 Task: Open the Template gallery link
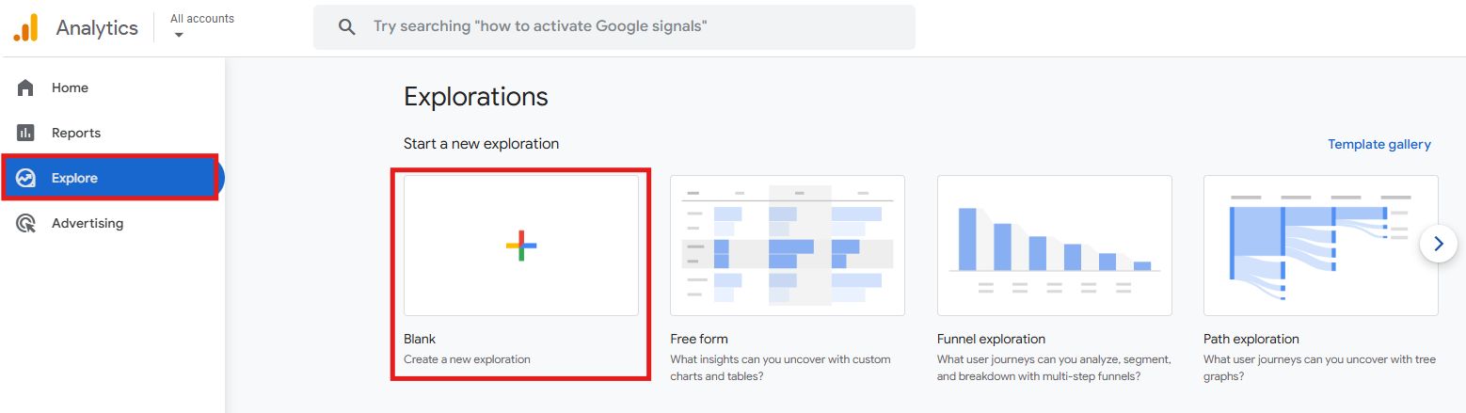(x=1378, y=144)
